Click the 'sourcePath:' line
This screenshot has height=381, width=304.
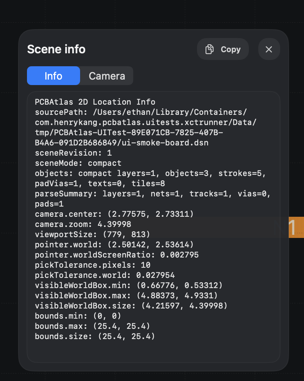[x=141, y=112]
